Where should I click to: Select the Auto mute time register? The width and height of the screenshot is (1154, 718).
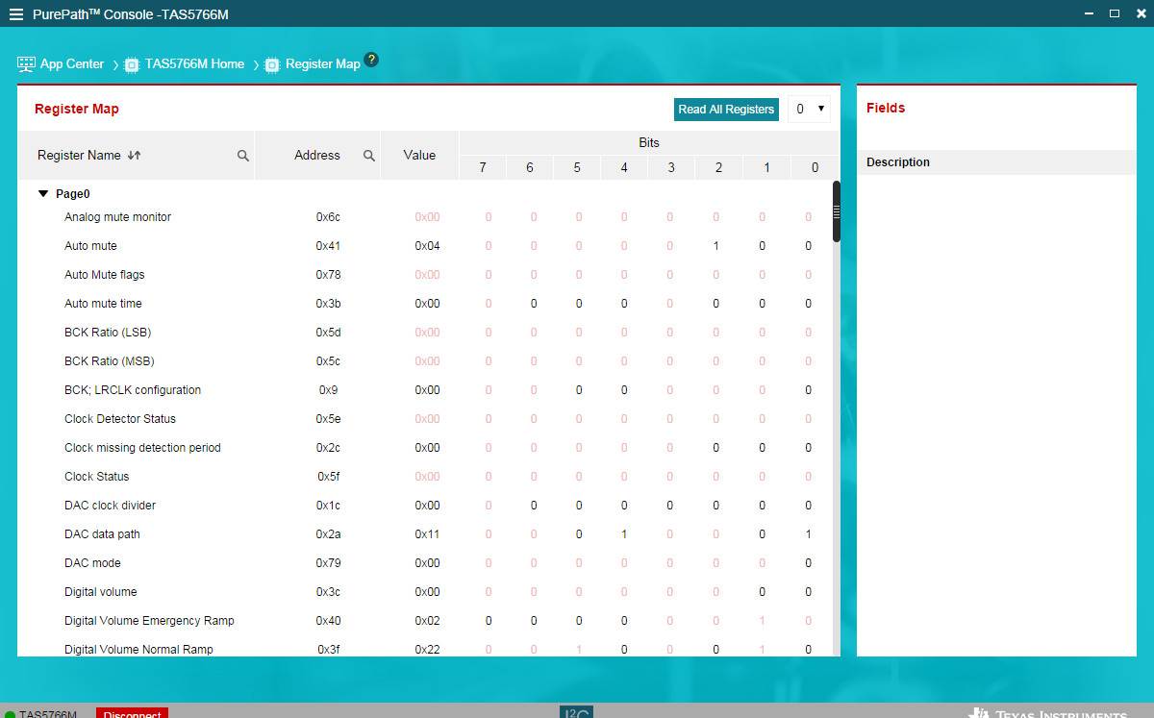[103, 304]
